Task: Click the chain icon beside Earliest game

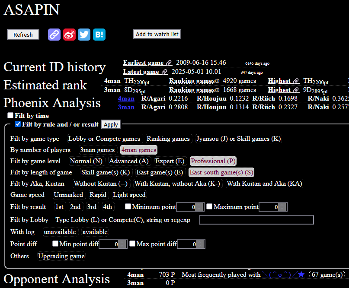Action: (169, 63)
